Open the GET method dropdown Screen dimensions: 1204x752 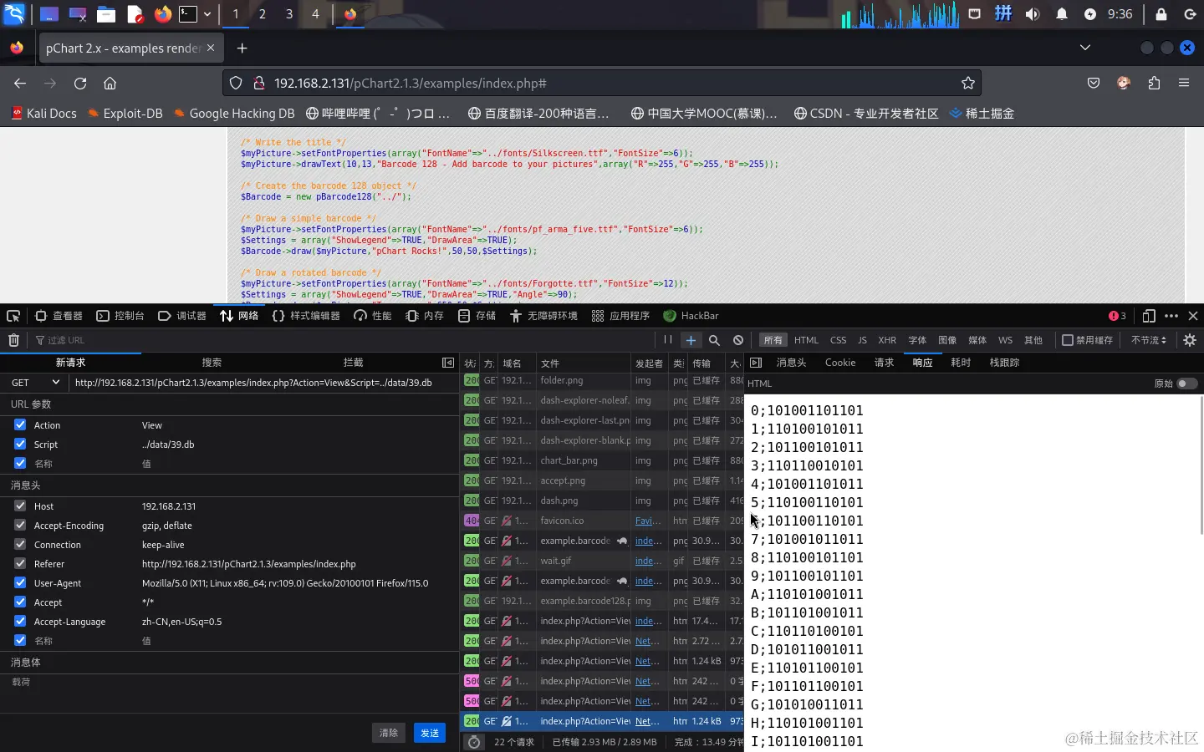(x=35, y=383)
